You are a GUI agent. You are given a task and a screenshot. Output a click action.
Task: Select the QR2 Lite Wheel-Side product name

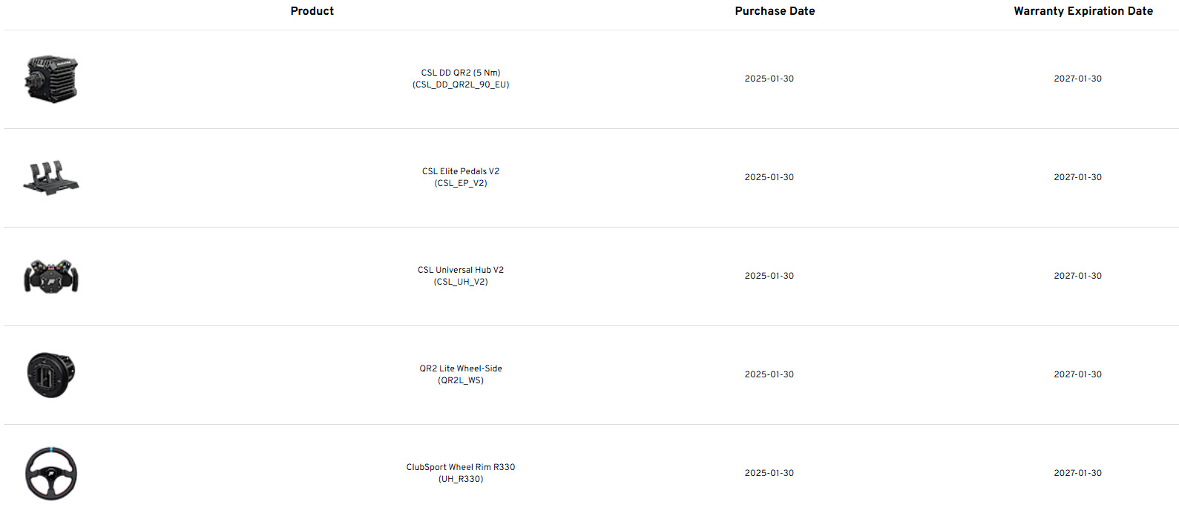click(461, 368)
